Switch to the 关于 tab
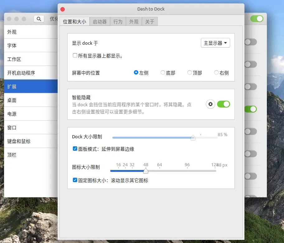284x243 pixels. [x=149, y=21]
